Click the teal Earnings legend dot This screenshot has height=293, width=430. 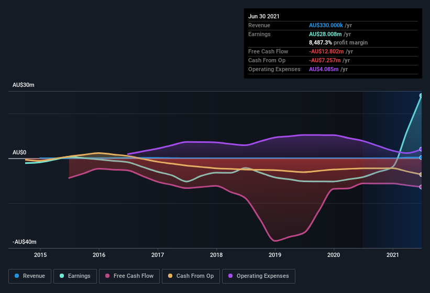coord(62,276)
